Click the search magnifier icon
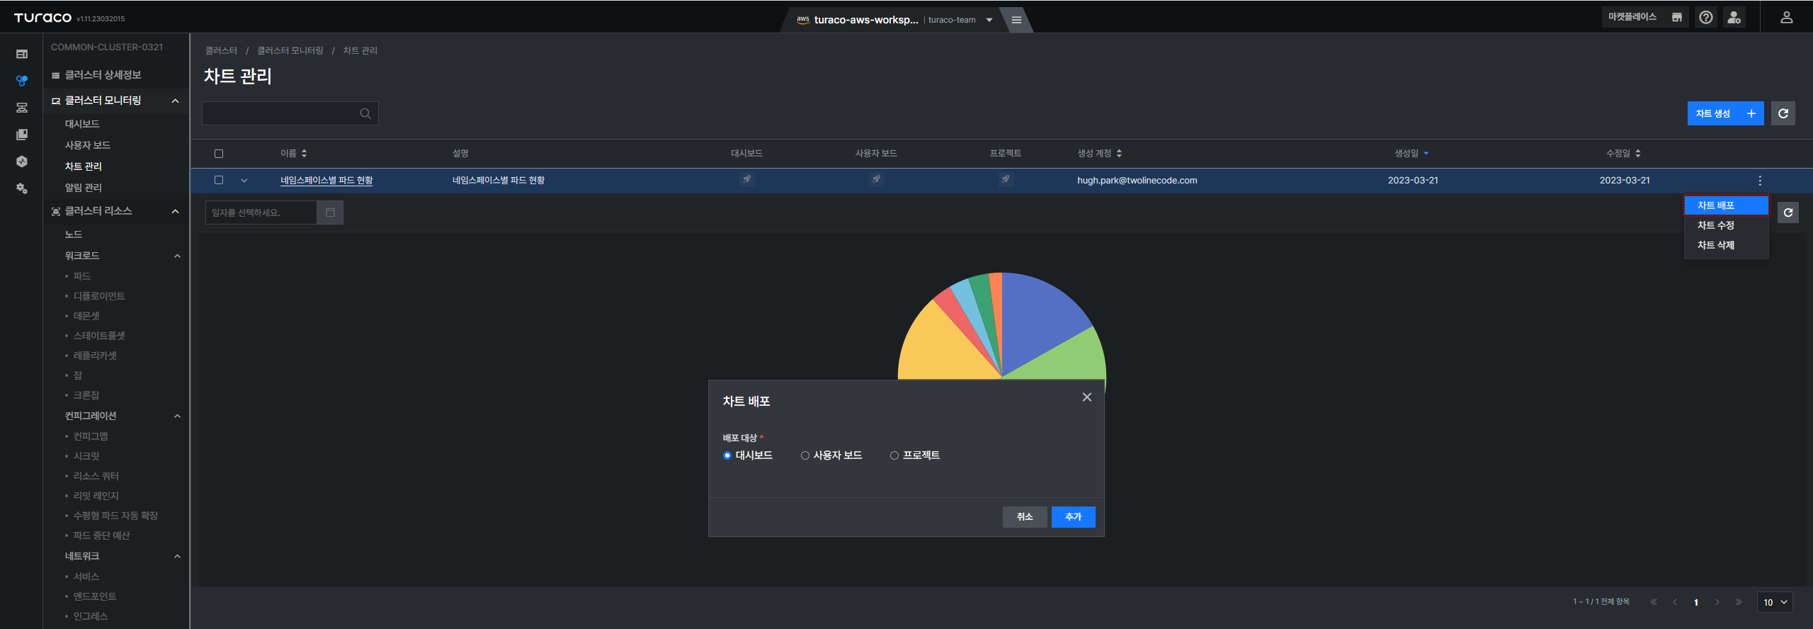 (x=365, y=113)
